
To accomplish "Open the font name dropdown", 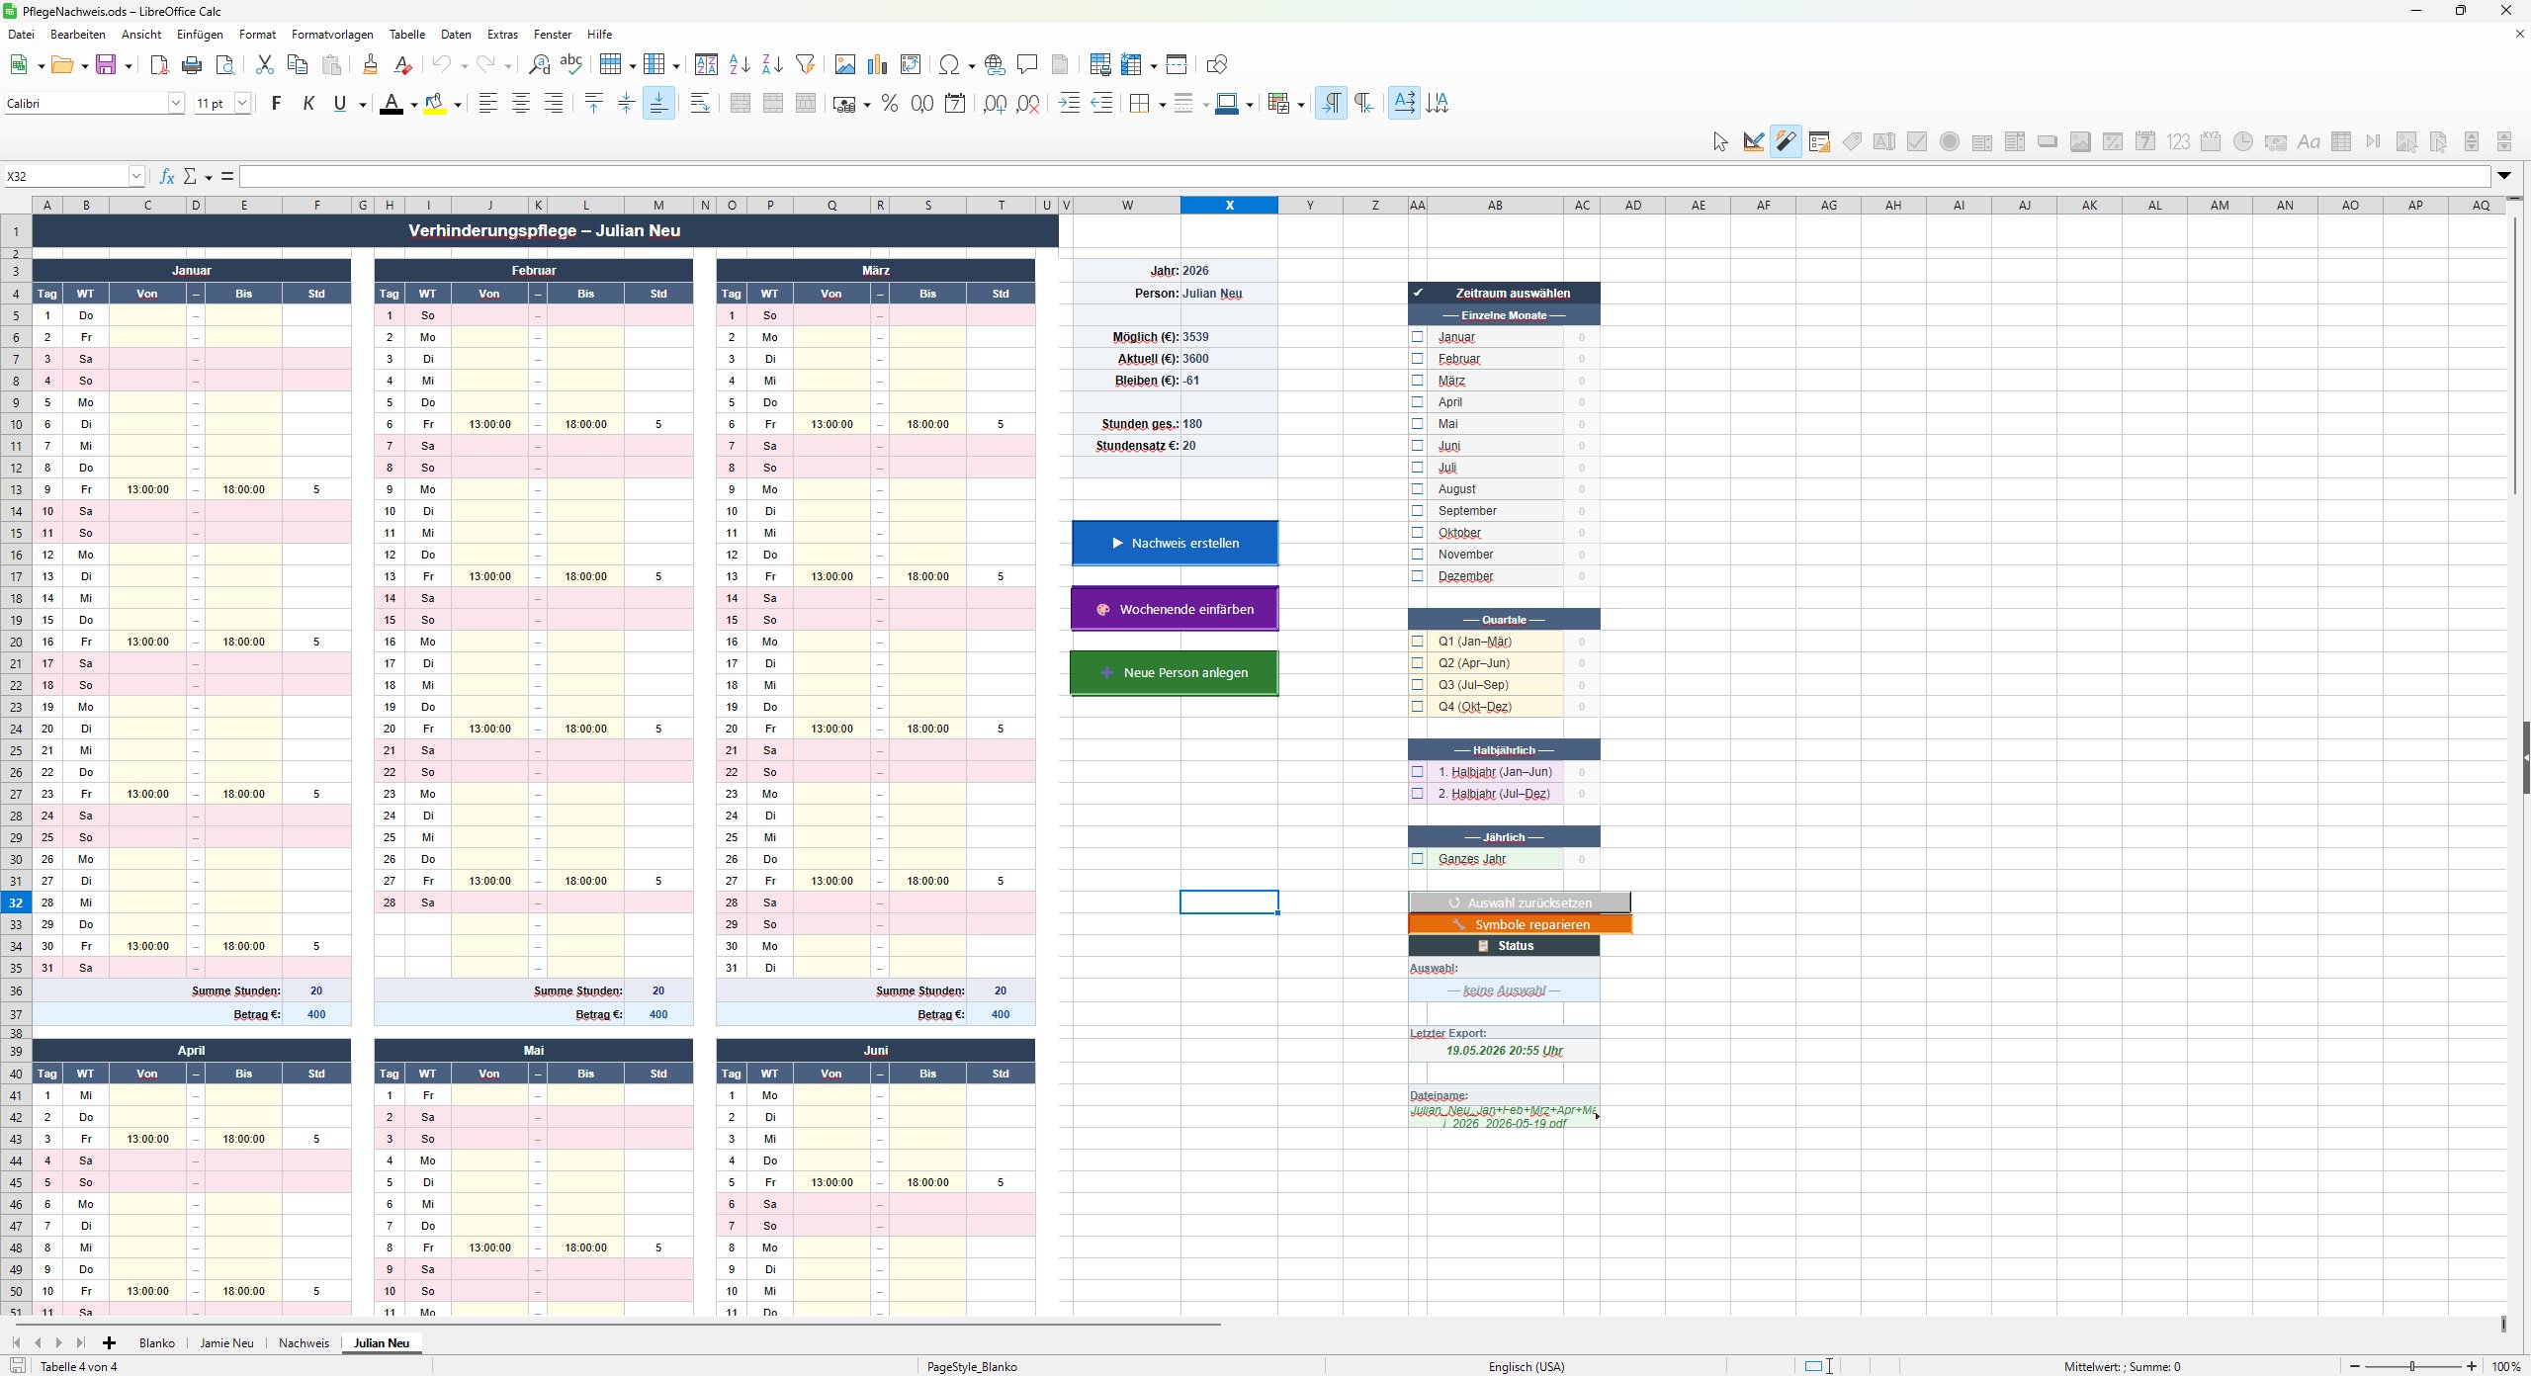I will (176, 103).
